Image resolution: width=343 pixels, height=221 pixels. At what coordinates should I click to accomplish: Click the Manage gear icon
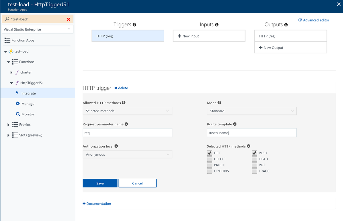(x=18, y=104)
